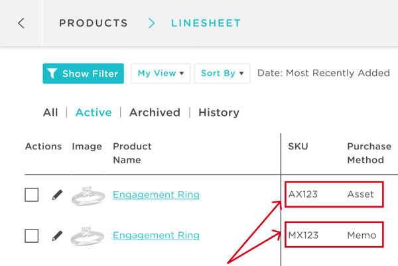Open the first Engagement Ring link
This screenshot has height=266, width=398.
[x=156, y=194]
